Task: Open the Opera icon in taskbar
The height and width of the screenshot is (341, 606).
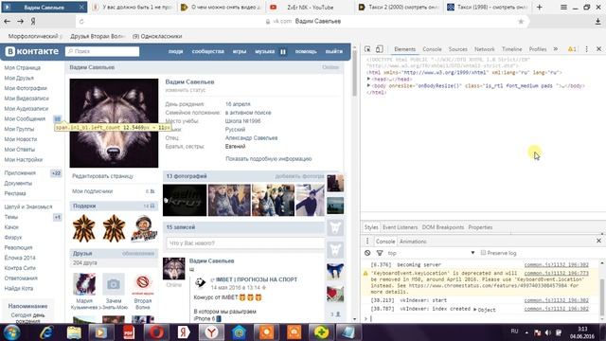Action: [x=156, y=332]
